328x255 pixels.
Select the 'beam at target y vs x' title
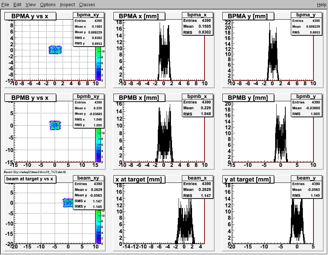[30, 179]
